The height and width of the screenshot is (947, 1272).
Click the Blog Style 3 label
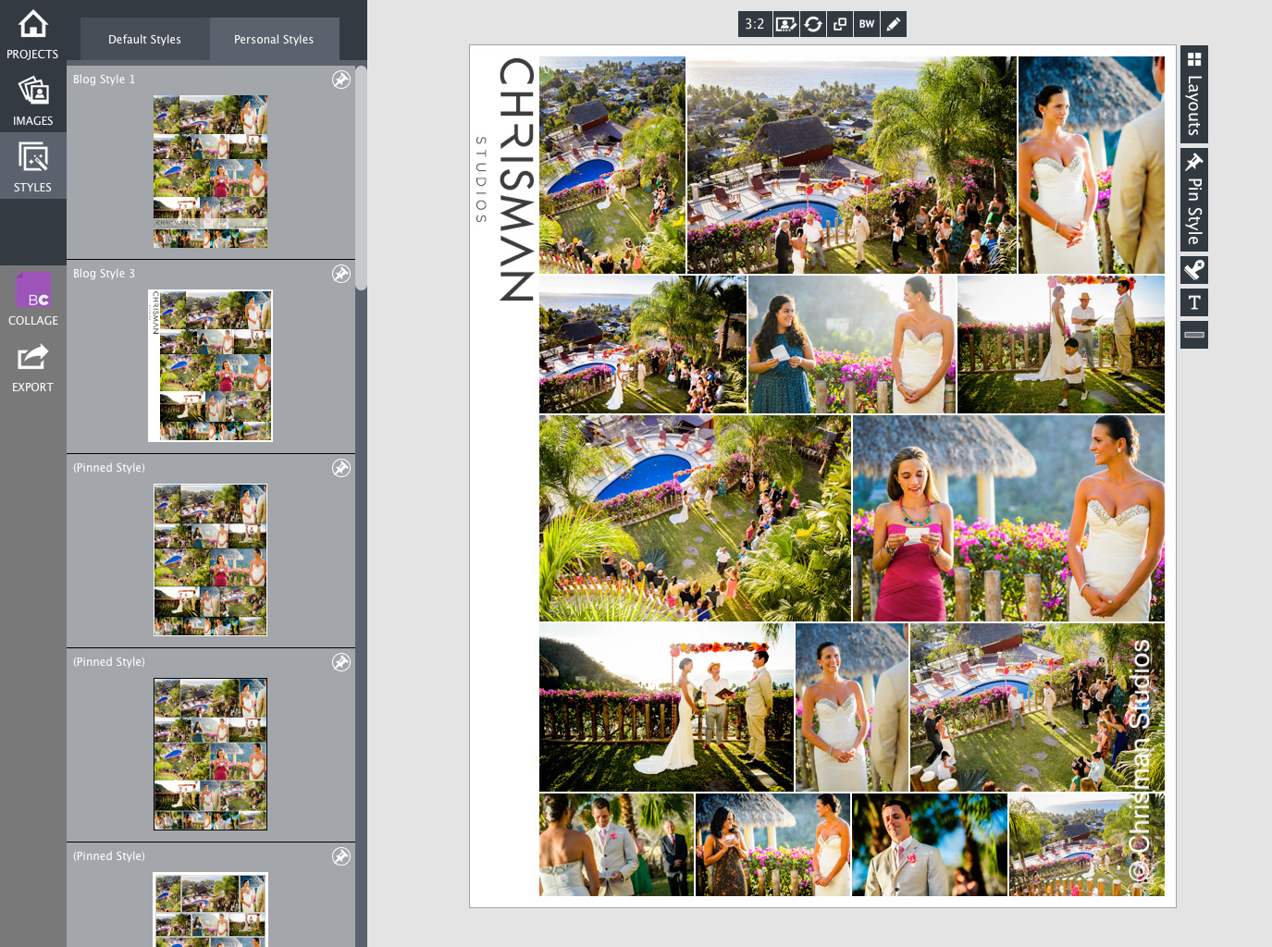click(105, 274)
